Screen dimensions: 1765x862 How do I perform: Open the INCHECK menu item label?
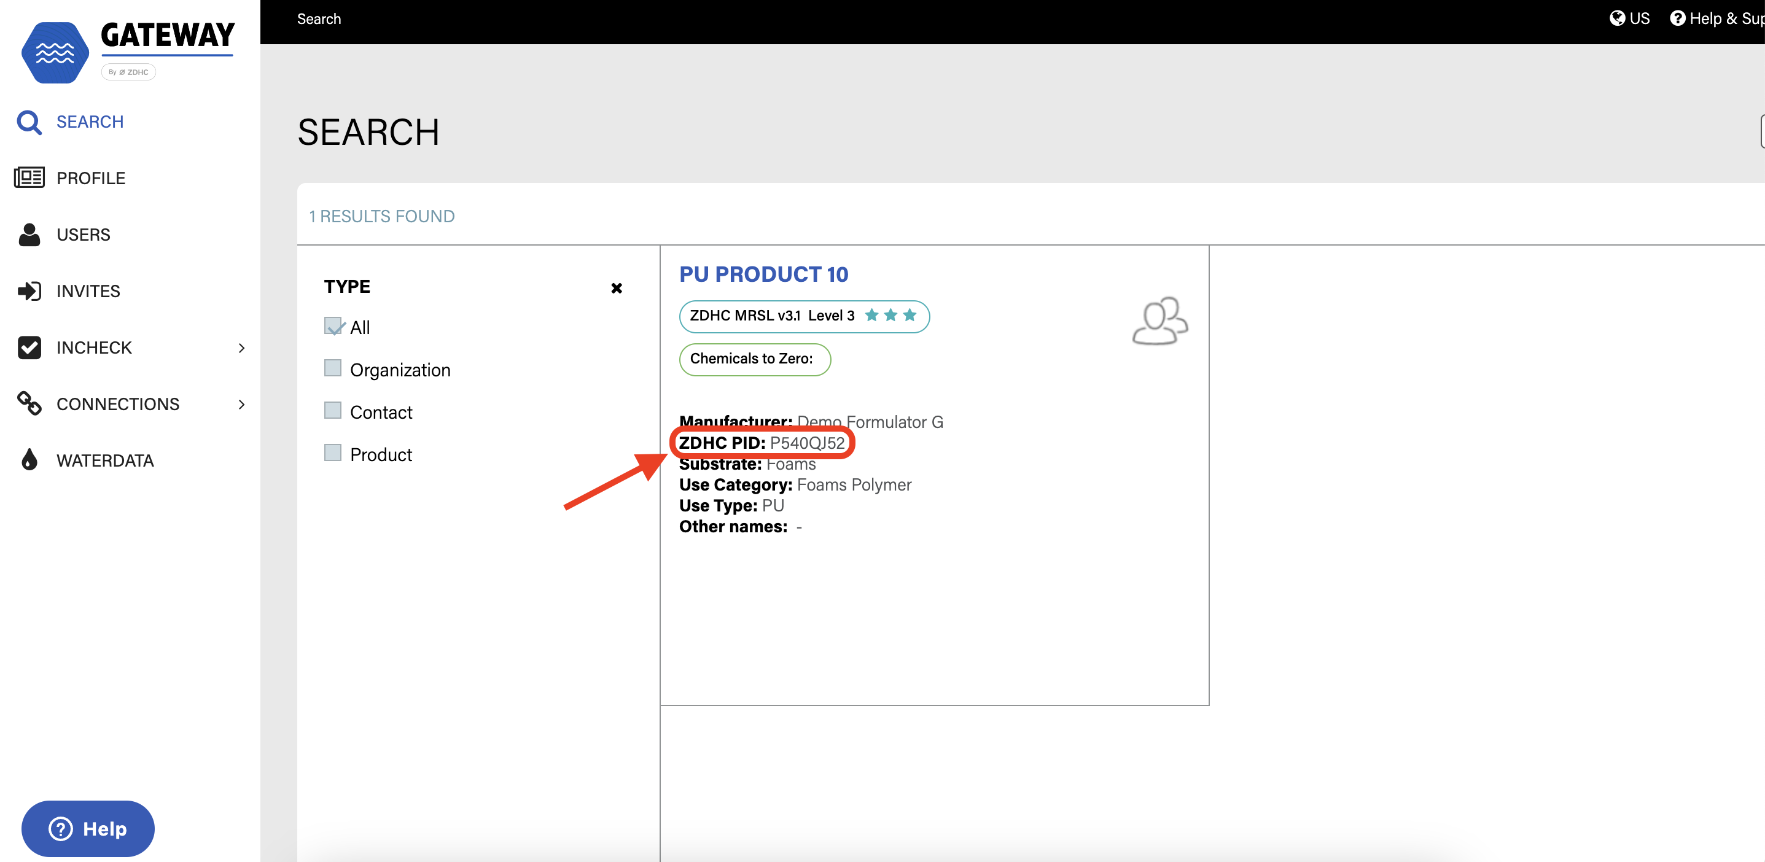[94, 348]
